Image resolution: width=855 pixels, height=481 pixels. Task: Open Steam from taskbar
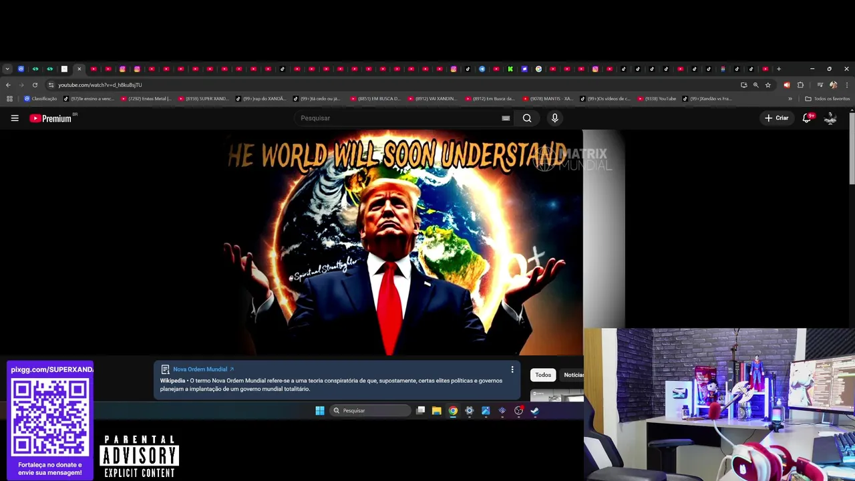click(534, 411)
